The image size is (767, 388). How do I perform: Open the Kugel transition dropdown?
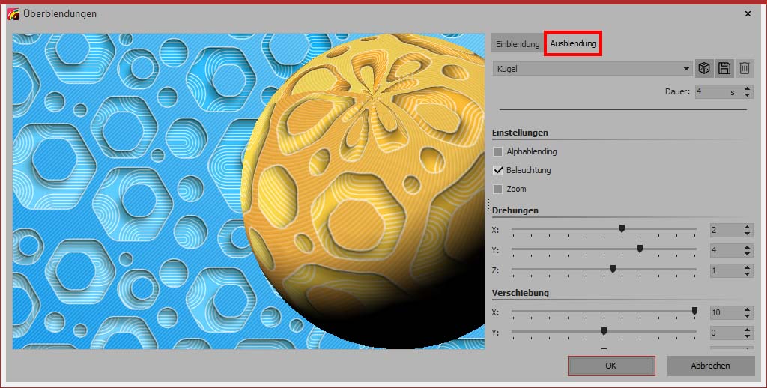592,69
